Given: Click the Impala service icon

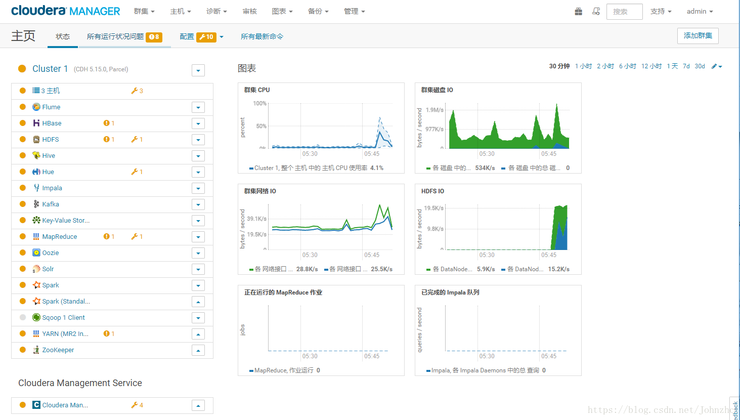Looking at the screenshot, I should pyautogui.click(x=36, y=188).
